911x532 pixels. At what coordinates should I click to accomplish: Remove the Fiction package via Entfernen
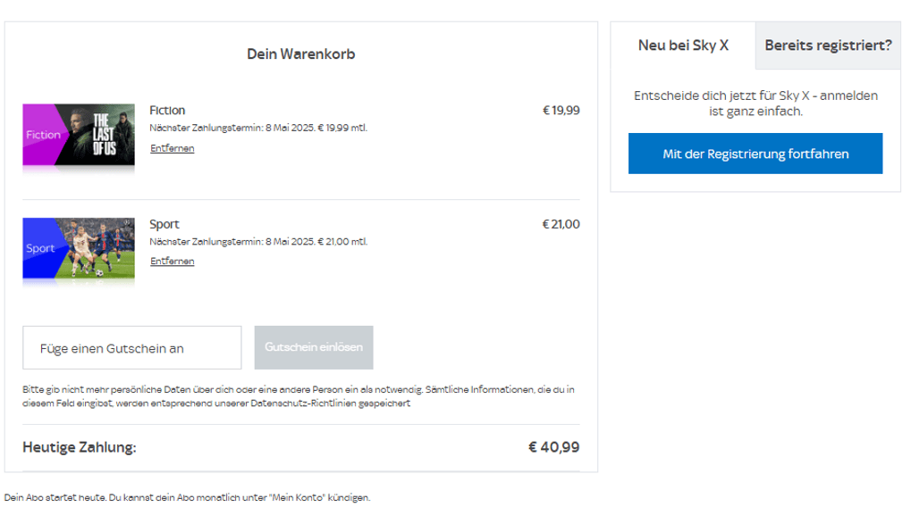click(172, 148)
